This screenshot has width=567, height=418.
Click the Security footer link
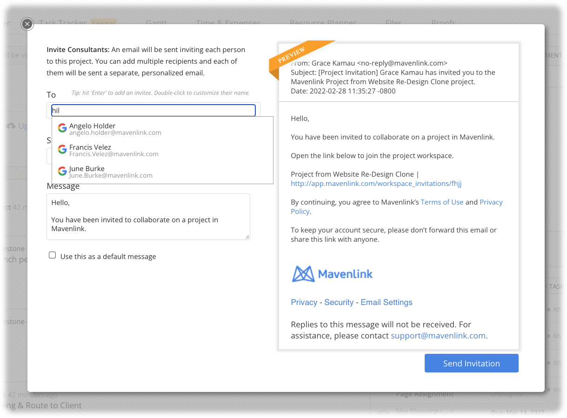point(339,302)
